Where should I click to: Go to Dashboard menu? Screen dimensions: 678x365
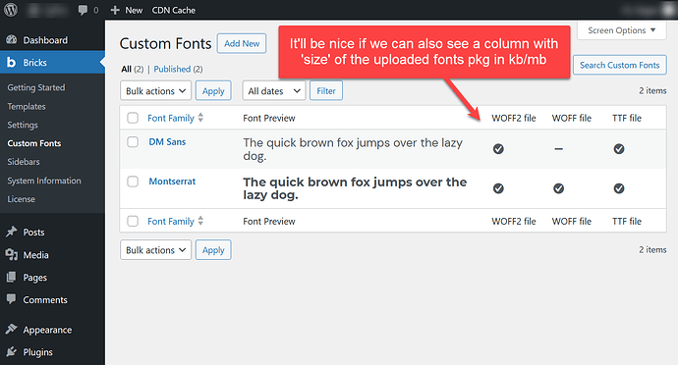[x=45, y=40]
